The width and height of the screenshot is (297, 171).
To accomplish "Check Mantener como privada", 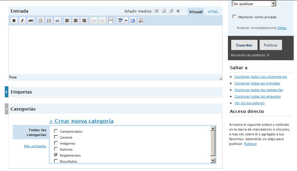I will 235,17.
